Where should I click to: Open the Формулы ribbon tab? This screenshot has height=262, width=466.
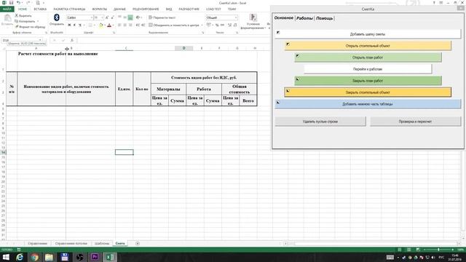click(99, 9)
